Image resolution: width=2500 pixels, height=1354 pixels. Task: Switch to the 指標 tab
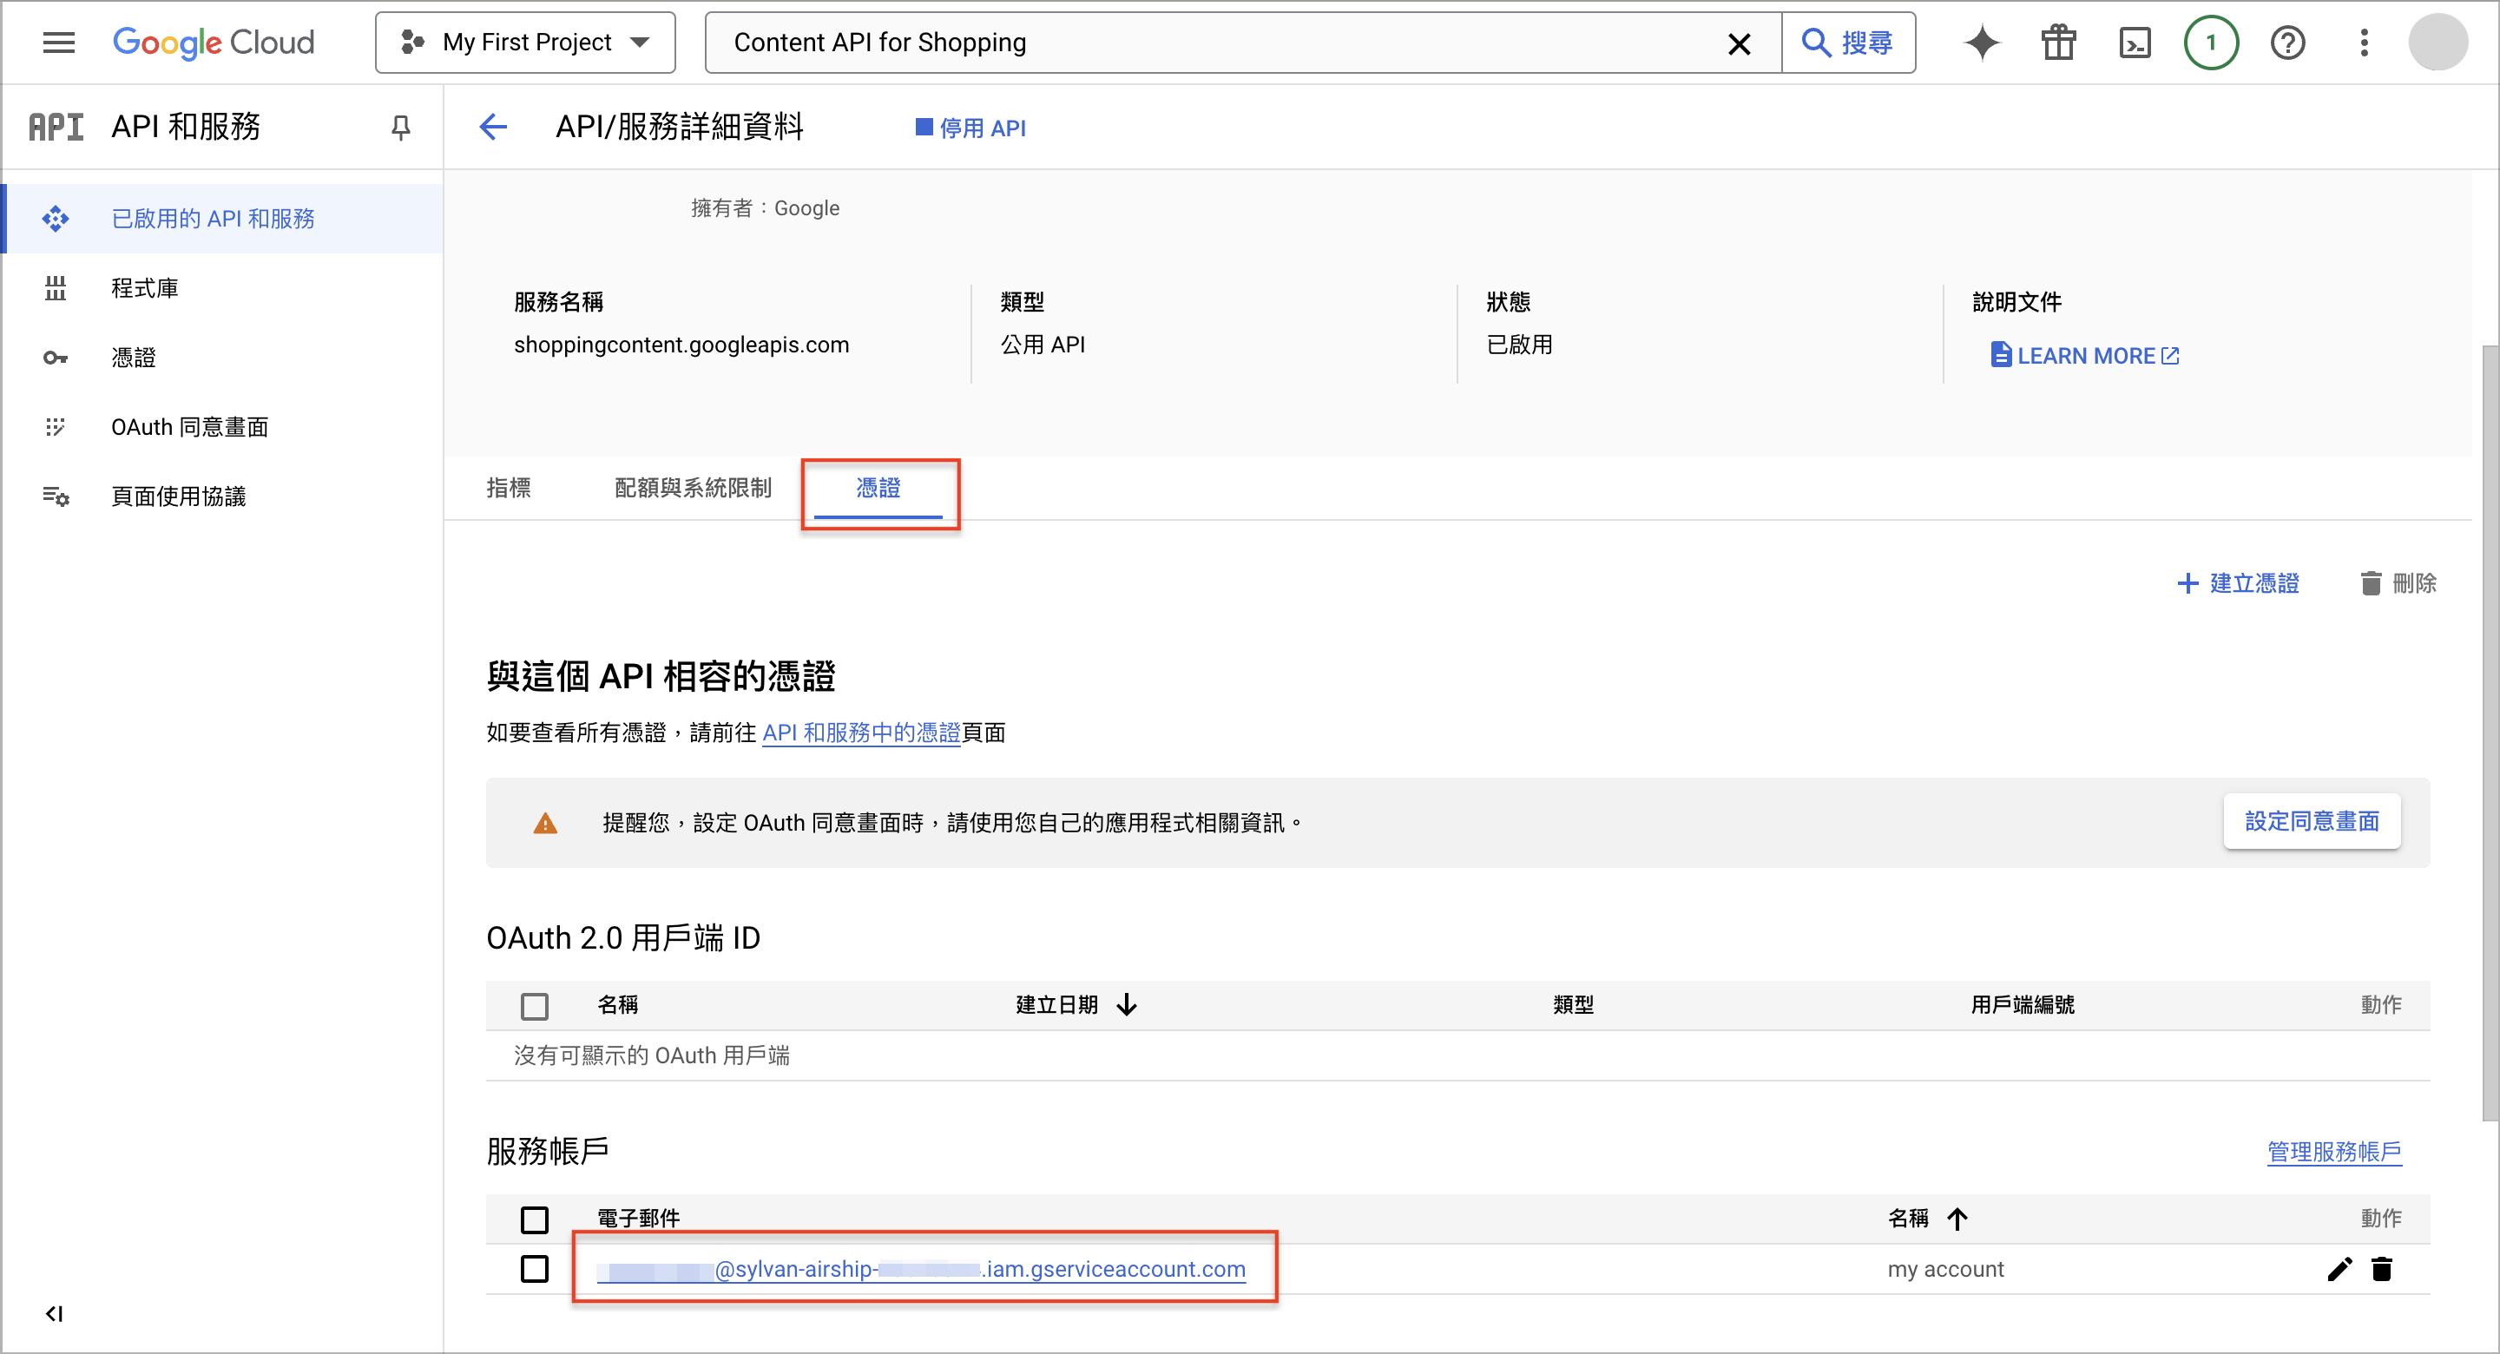point(509,488)
